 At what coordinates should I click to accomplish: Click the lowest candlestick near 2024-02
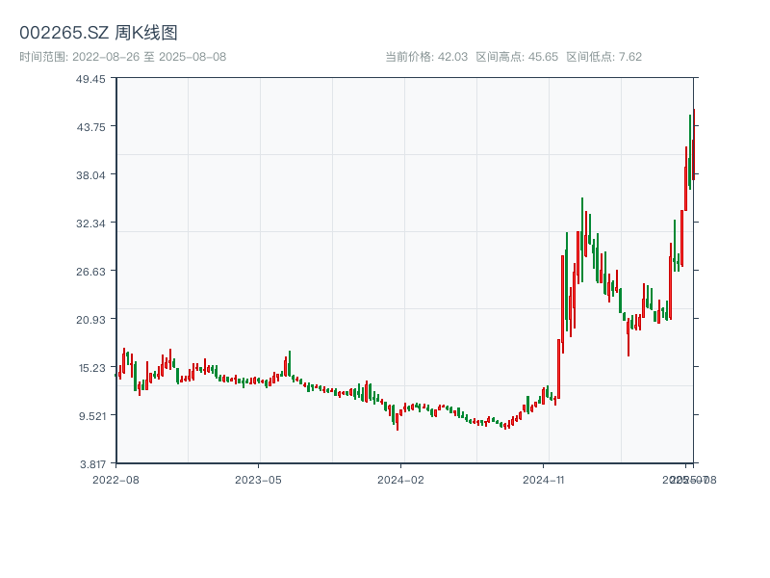coord(398,420)
